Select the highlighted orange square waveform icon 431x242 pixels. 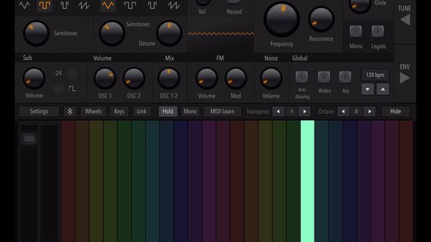[x=44, y=5]
